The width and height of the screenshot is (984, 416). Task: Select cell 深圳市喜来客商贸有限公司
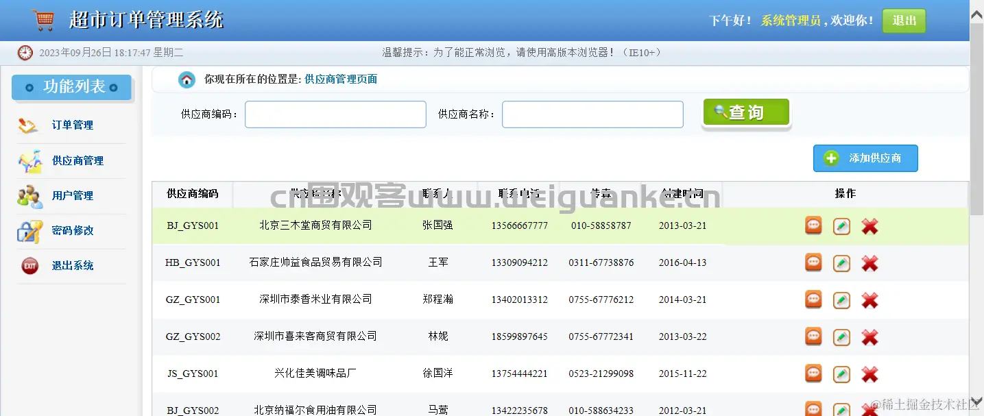[315, 337]
